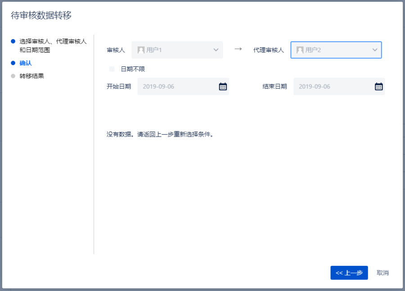Select the 转移结果 step

click(31, 76)
